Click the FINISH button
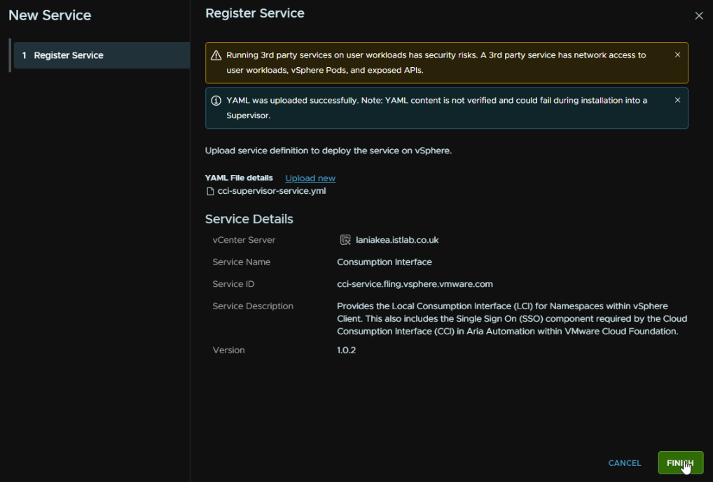This screenshot has width=713, height=482. click(680, 462)
